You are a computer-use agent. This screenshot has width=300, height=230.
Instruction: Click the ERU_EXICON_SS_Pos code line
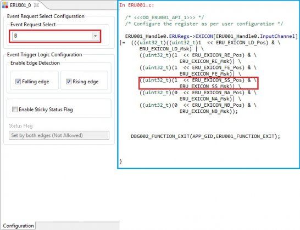point(198,80)
